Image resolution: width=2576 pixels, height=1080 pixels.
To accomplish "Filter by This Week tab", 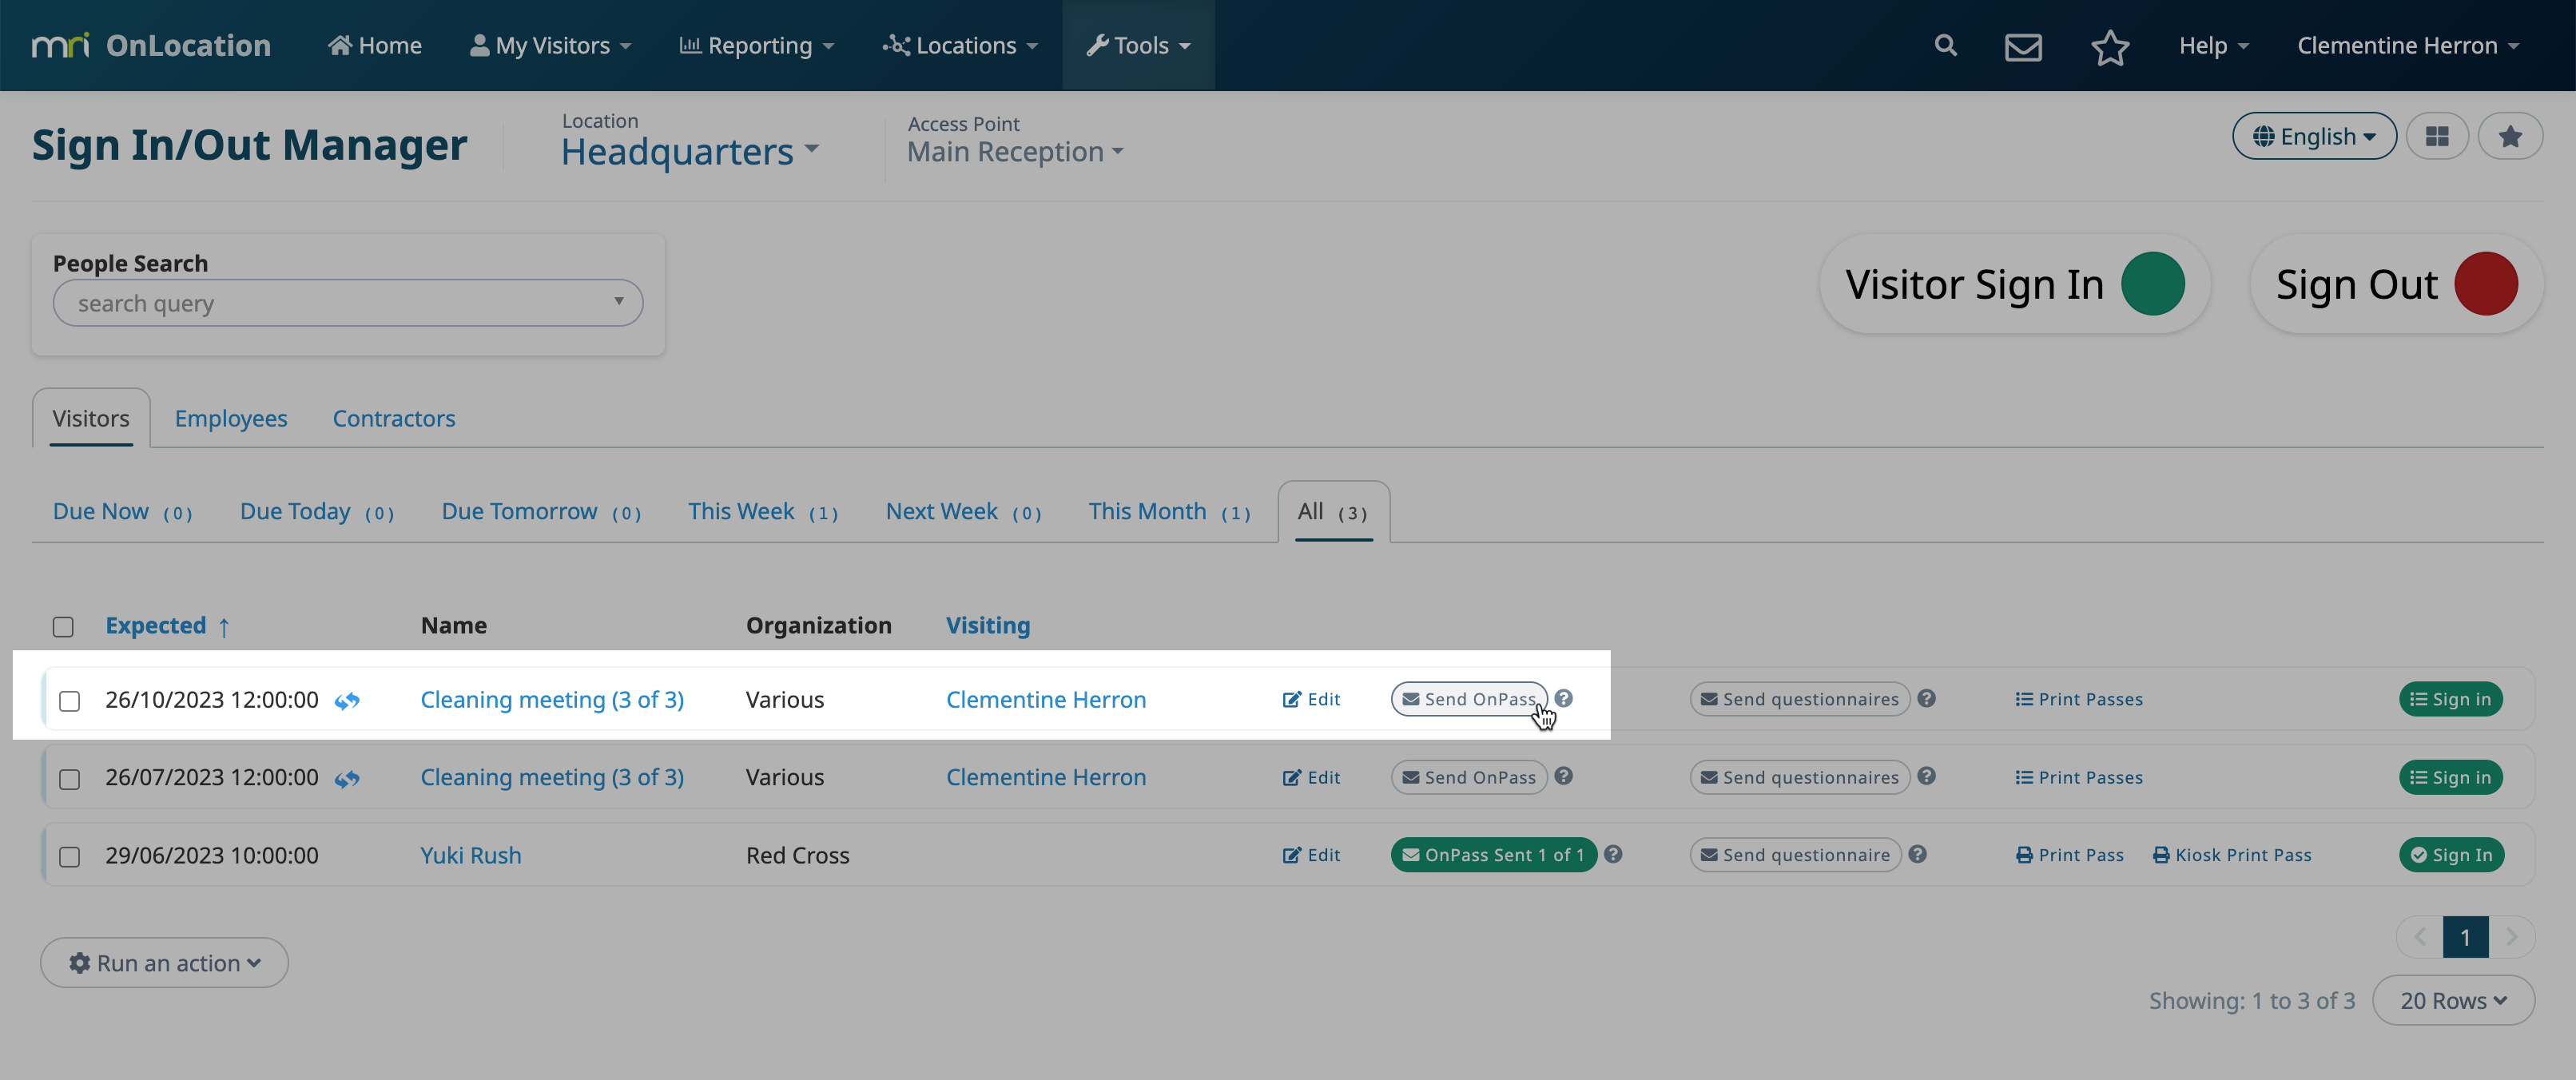I will tap(763, 511).
